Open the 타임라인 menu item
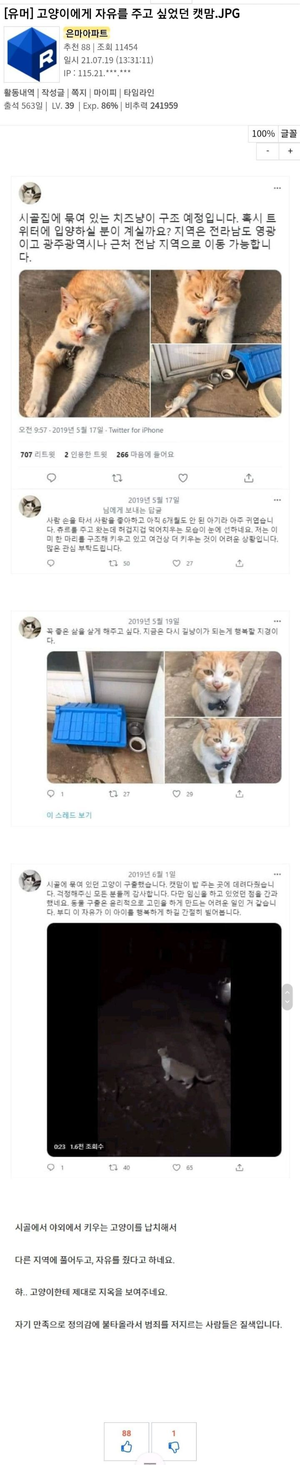Screen dimensions: 300x1465 pyautogui.click(x=139, y=92)
